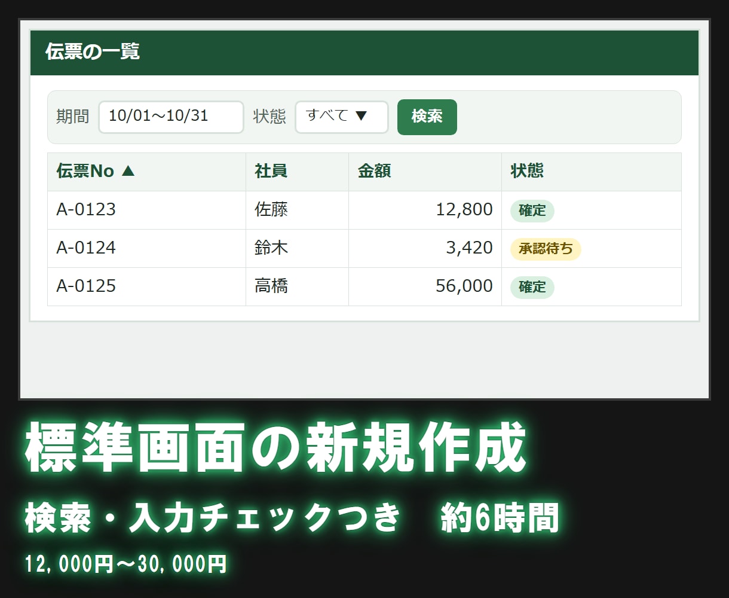This screenshot has height=598, width=729.
Task: Click the price text 12,000円〜30,000円
Action: pos(126,564)
